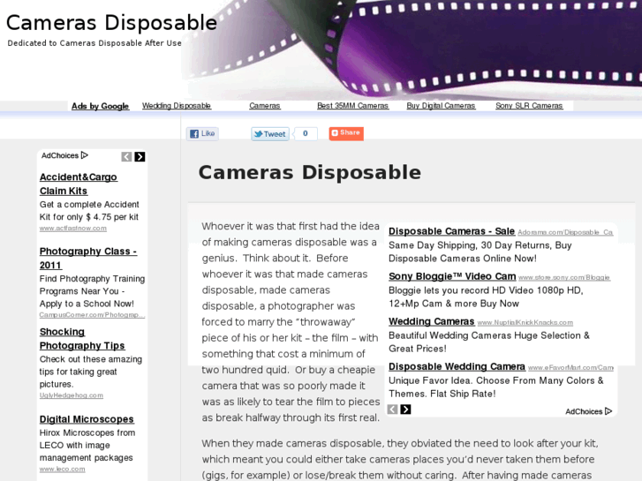Click paragraph line 'When they made cameras disposable, they obviated'
642x481 pixels.
(x=400, y=443)
